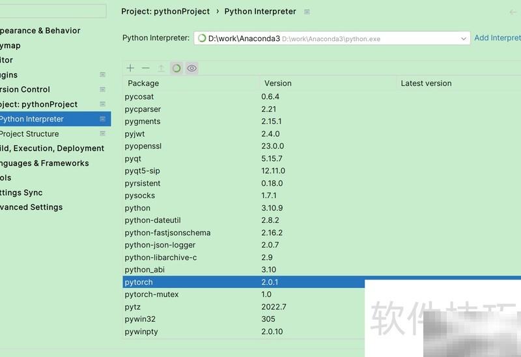Open Project Structure settings page
The width and height of the screenshot is (521, 357).
tap(29, 134)
